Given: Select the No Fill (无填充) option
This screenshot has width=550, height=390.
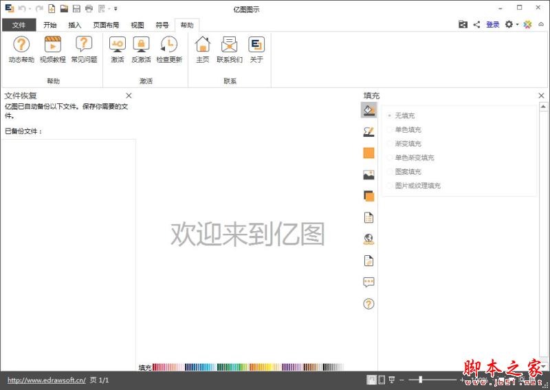Looking at the screenshot, I should click(x=401, y=116).
